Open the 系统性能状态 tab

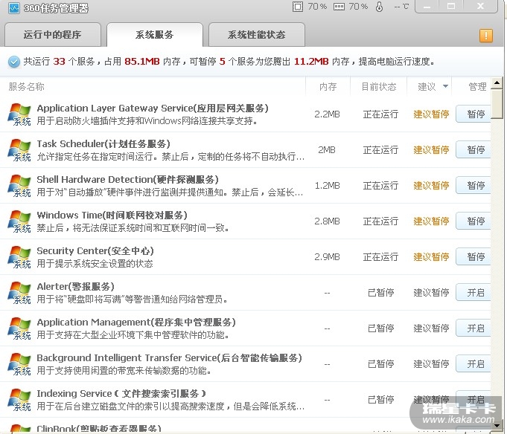(x=256, y=34)
